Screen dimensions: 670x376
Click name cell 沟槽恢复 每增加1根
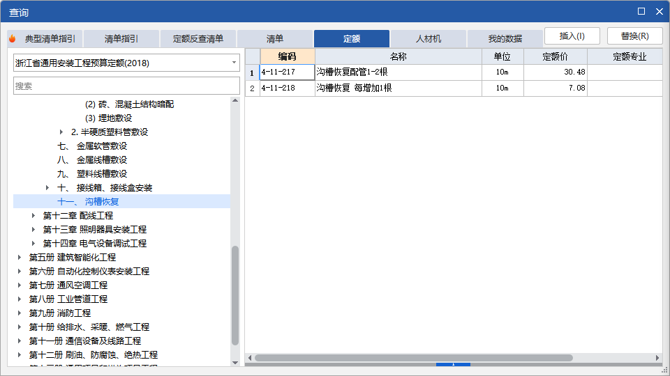[x=399, y=88]
